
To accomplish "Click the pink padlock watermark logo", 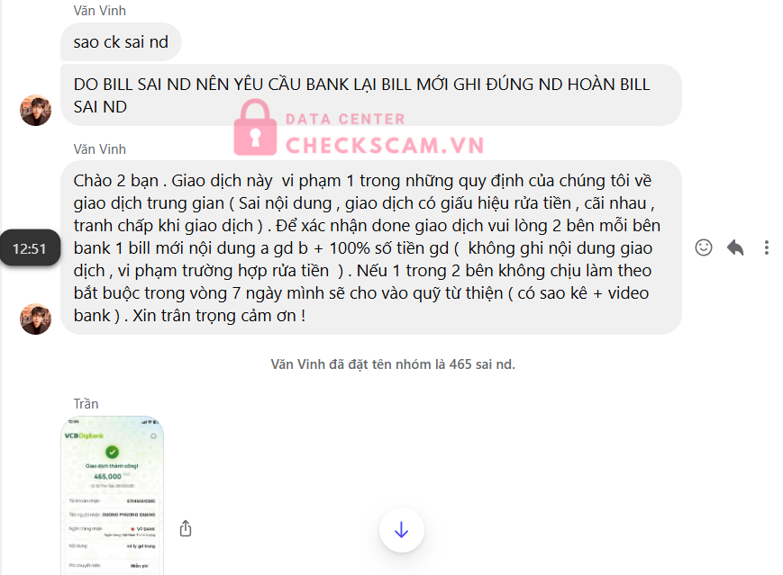I will click(255, 127).
